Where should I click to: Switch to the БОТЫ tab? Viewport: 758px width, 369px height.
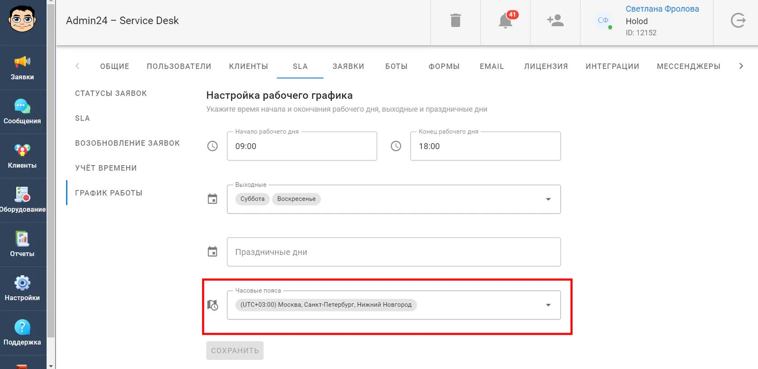(x=397, y=66)
